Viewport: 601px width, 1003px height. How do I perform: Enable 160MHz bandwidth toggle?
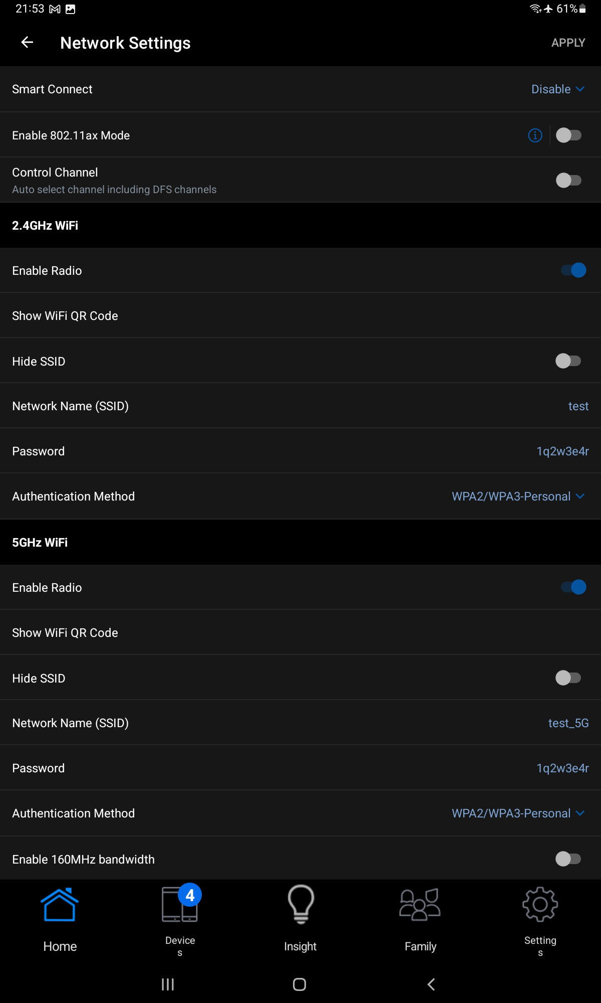[568, 859]
